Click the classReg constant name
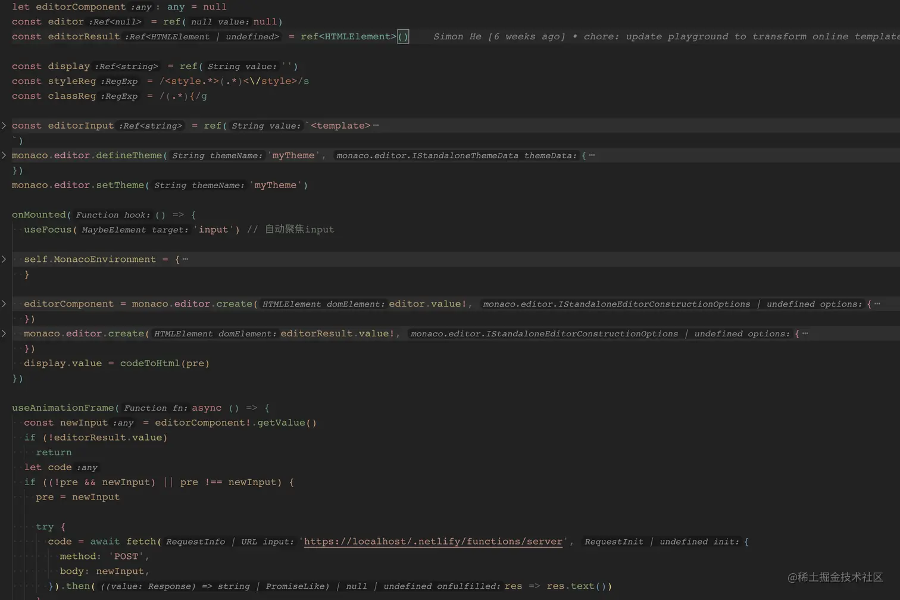Screen dimensions: 900x600 (71, 96)
